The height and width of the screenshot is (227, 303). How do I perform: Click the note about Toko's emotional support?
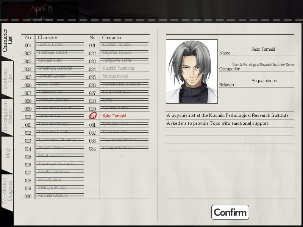coord(217,123)
